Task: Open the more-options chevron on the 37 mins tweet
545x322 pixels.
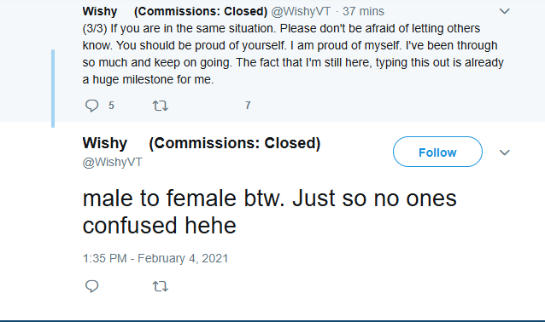Action: tap(504, 11)
